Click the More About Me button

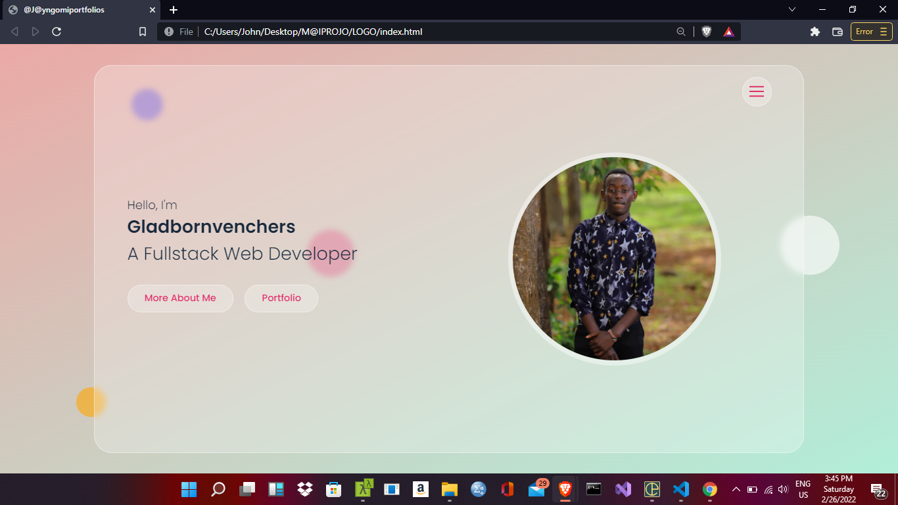[180, 298]
